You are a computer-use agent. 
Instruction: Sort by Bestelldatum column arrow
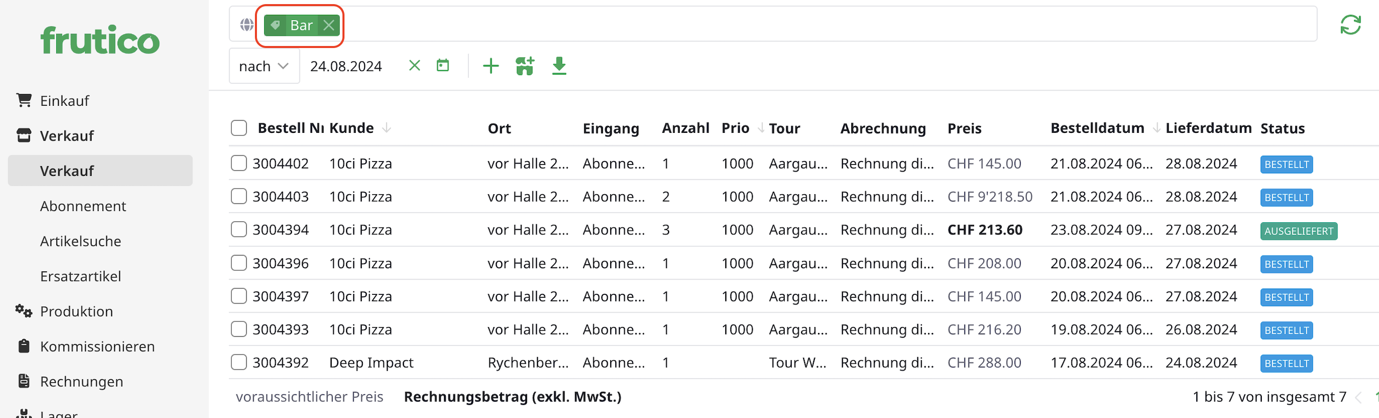[x=1156, y=128]
